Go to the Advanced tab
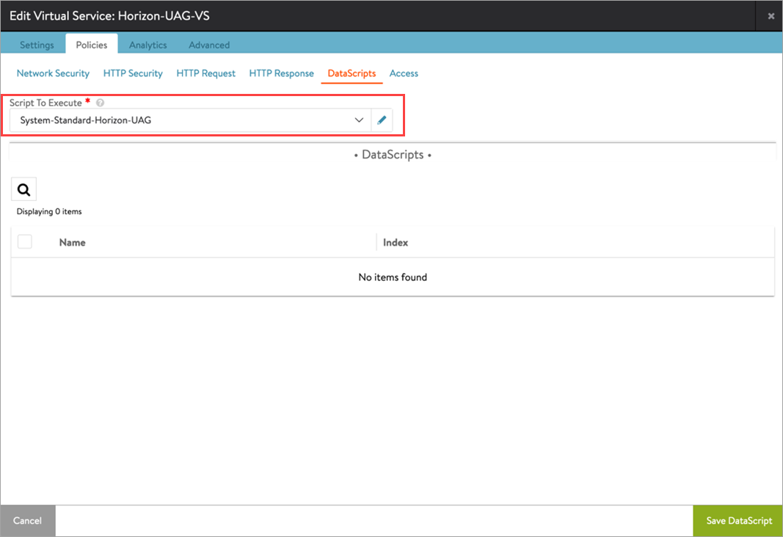The height and width of the screenshot is (537, 783). coord(209,45)
